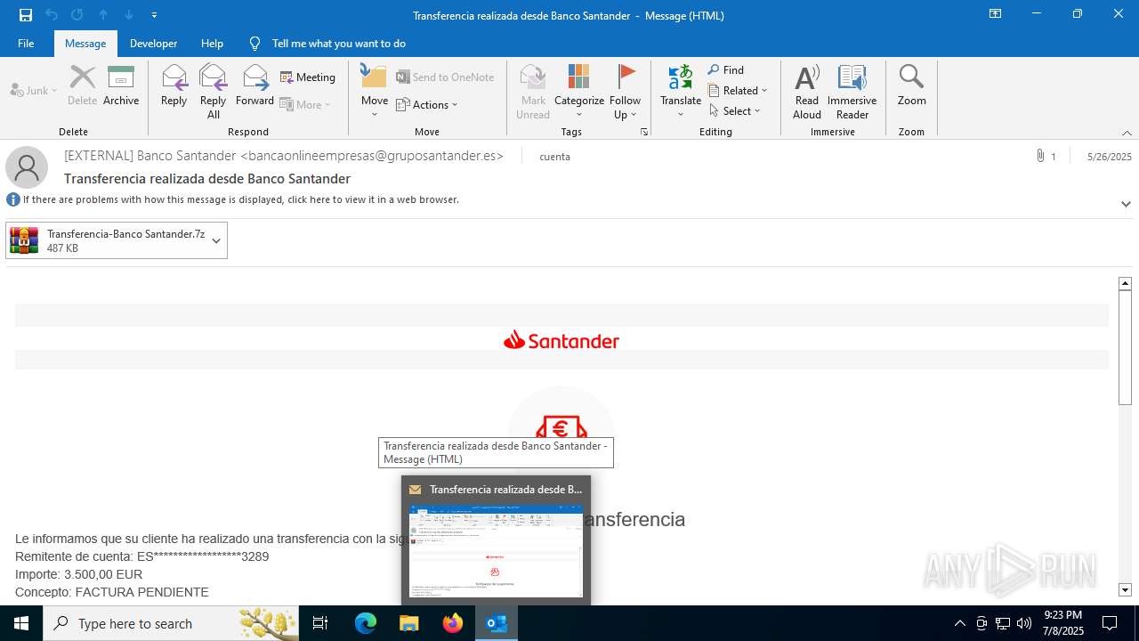
Task: Open the File menu
Action: click(26, 44)
